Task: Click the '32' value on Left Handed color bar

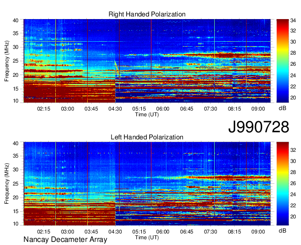Action: [x=293, y=150]
